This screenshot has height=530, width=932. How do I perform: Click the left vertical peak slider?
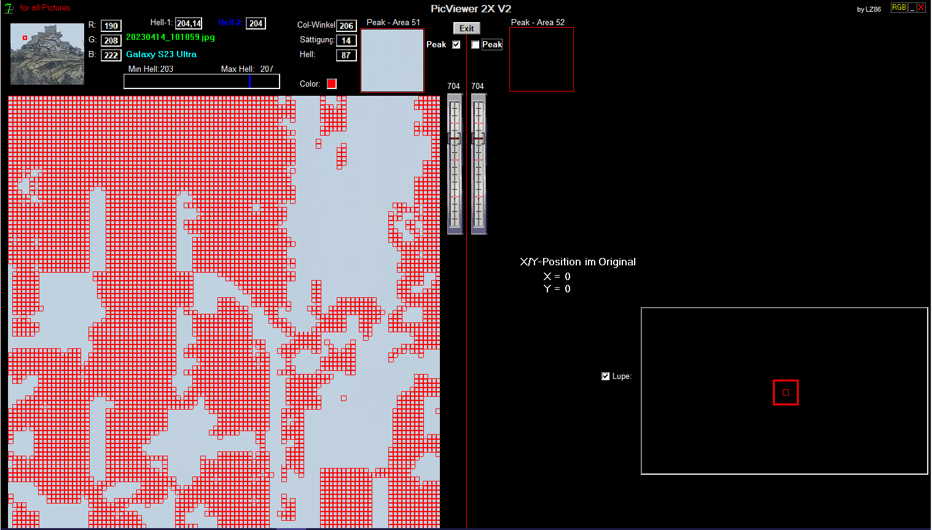pyautogui.click(x=455, y=163)
